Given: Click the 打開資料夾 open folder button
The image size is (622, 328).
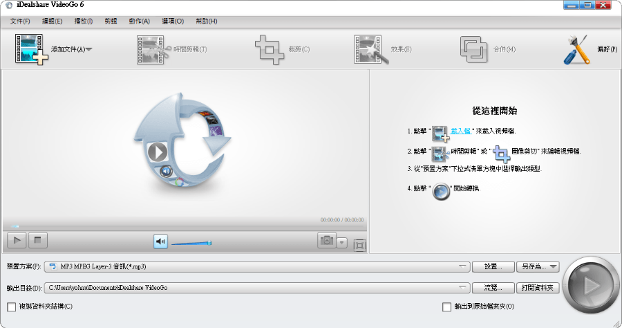Looking at the screenshot, I should point(538,287).
